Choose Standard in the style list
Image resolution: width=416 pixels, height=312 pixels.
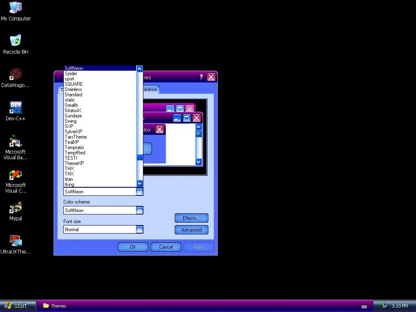tap(100, 95)
